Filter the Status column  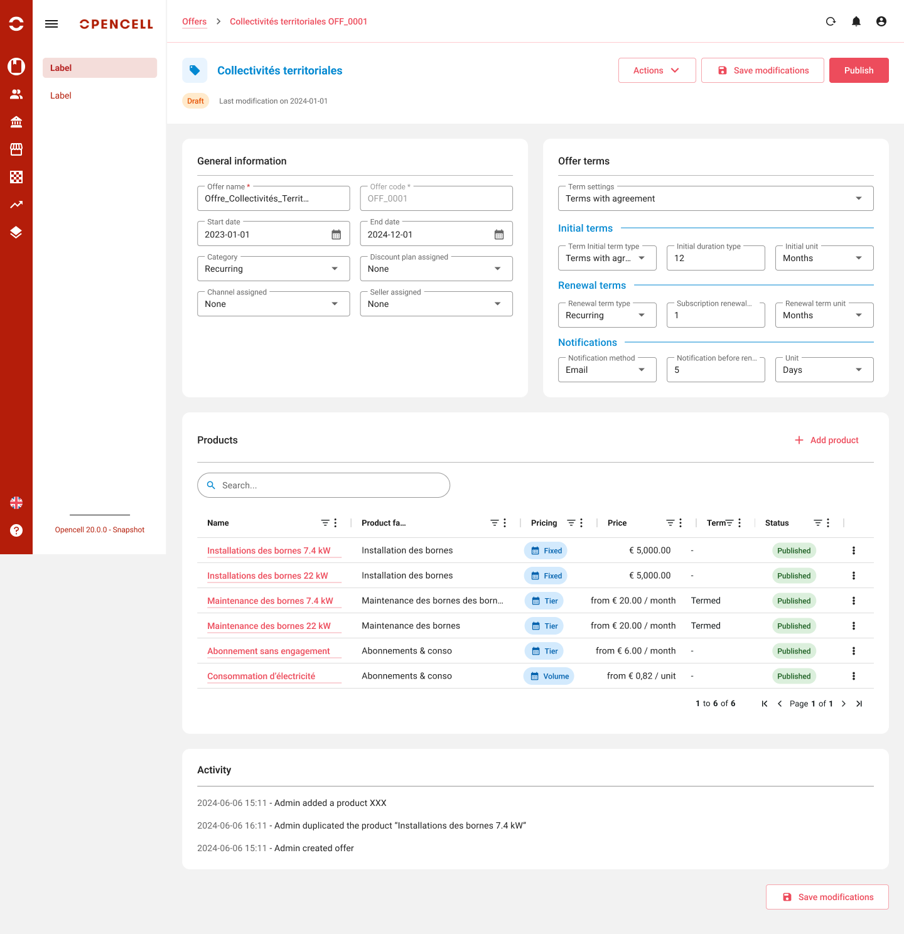[818, 523]
